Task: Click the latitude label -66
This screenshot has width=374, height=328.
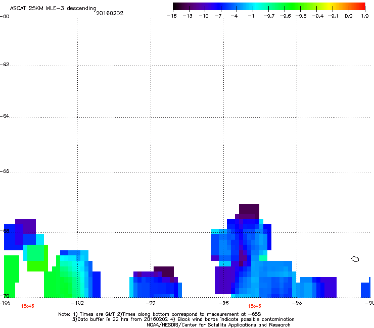Action: [x=5, y=171]
